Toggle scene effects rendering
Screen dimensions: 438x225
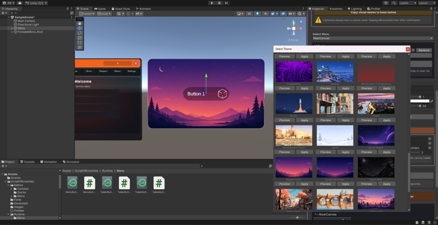click(272, 14)
